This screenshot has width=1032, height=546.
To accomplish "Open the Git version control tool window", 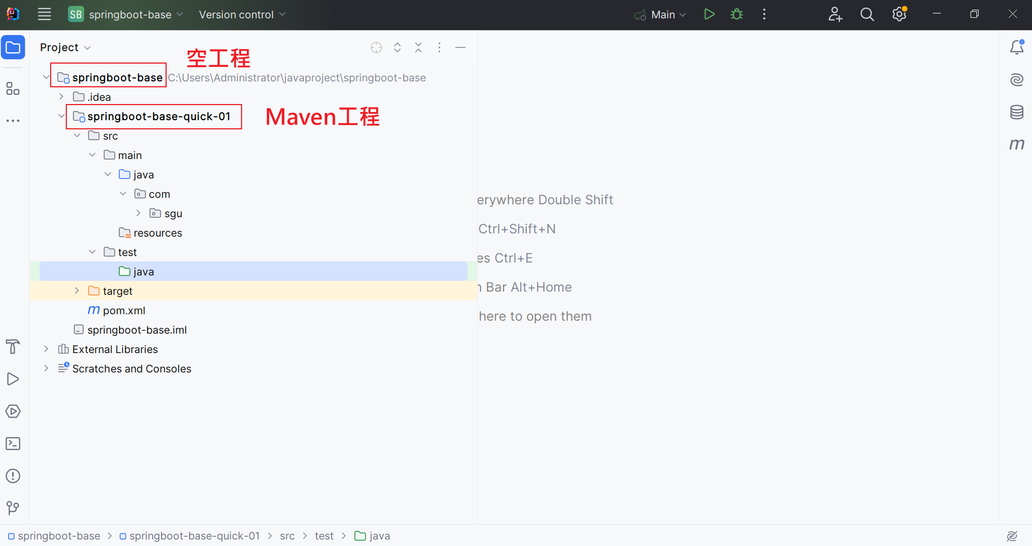I will [13, 508].
